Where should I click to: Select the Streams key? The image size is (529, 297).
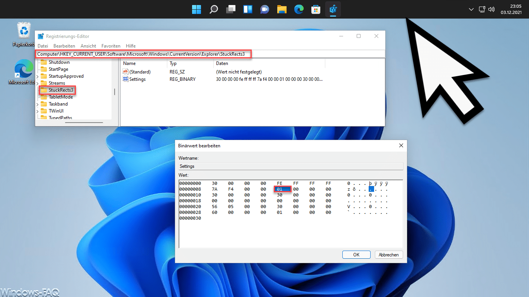(57, 83)
